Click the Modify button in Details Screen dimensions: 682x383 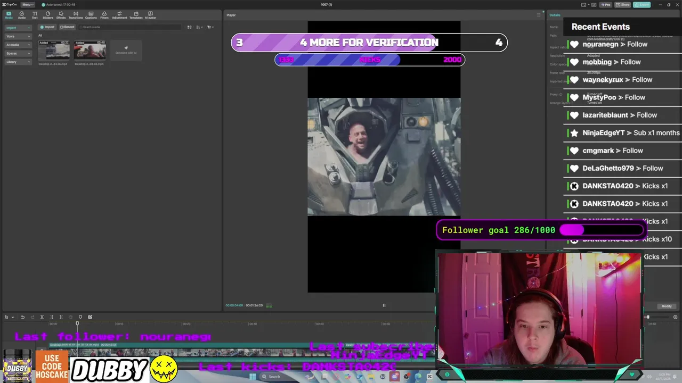[667, 306]
